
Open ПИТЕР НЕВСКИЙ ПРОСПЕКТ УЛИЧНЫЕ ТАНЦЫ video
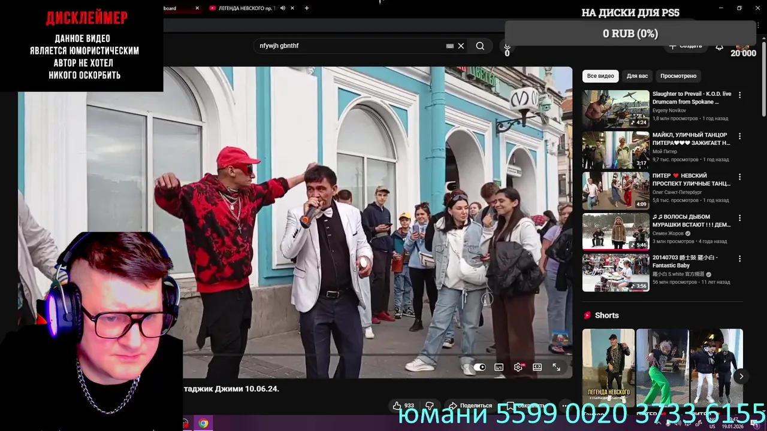pyautogui.click(x=616, y=191)
